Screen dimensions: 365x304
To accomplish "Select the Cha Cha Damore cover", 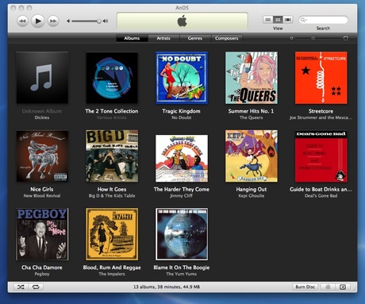I will pyautogui.click(x=42, y=234).
